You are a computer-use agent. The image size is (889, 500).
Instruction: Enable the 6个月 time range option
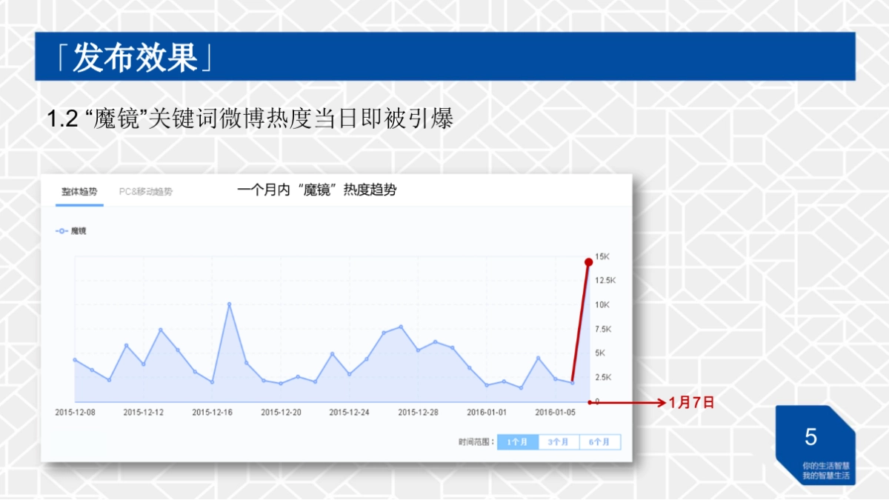[599, 441]
